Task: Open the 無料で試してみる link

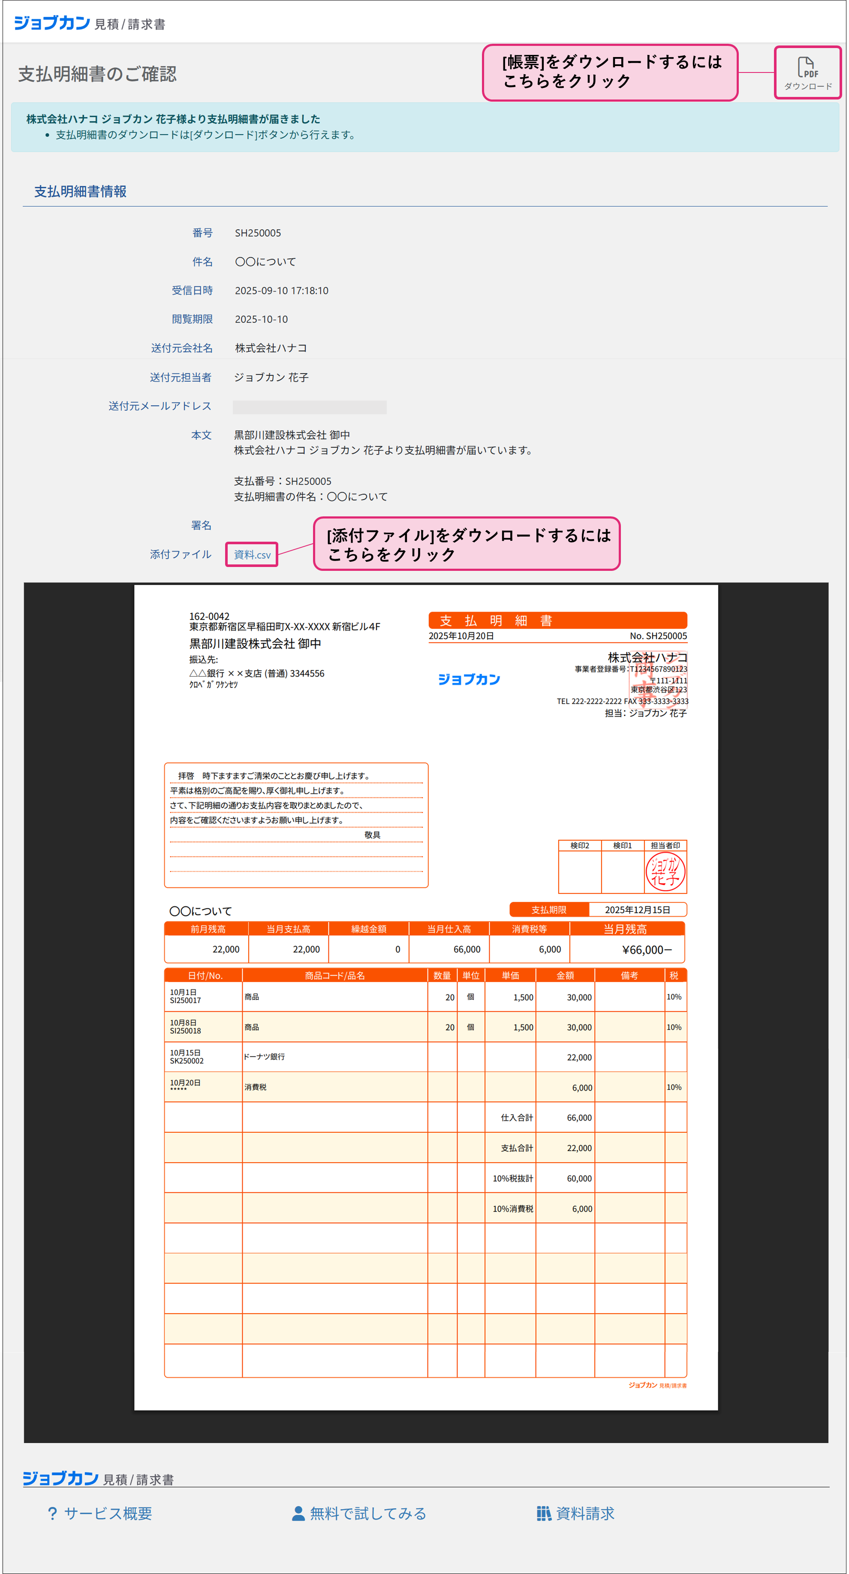Action: pos(368,1514)
